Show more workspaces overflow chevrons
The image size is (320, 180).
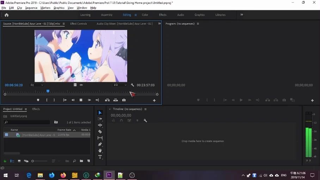click(x=242, y=15)
